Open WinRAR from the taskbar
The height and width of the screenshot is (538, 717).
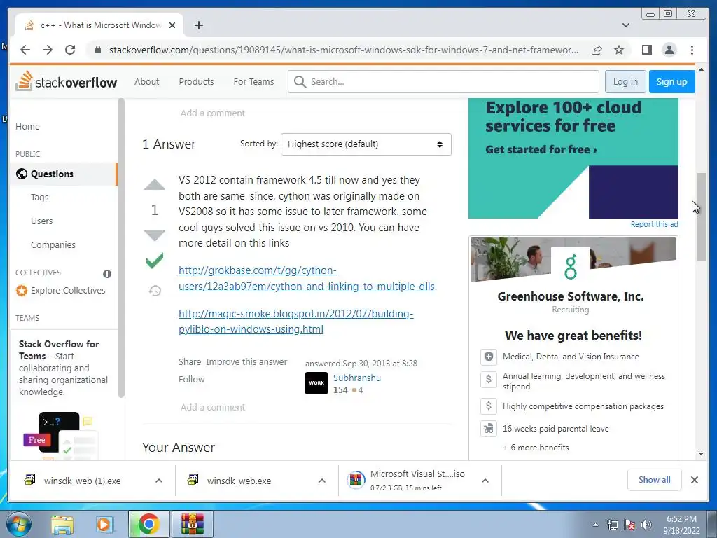tap(192, 524)
